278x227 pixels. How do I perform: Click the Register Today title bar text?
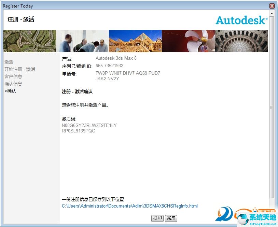(18, 6)
